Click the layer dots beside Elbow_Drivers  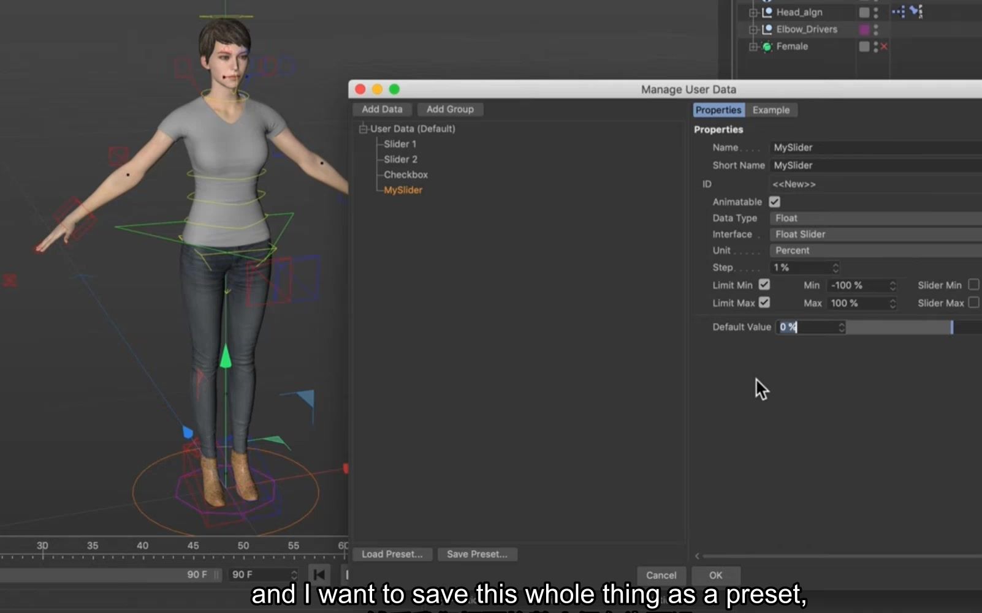point(875,29)
